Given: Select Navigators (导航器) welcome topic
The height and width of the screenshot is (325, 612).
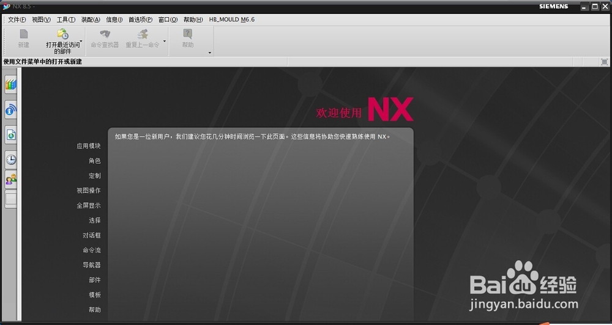Looking at the screenshot, I should pos(92,265).
